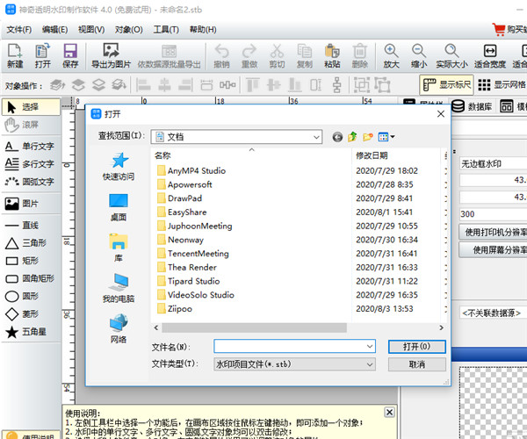
Task: Select the 单行文字 single-line text tool
Action: click(31, 146)
